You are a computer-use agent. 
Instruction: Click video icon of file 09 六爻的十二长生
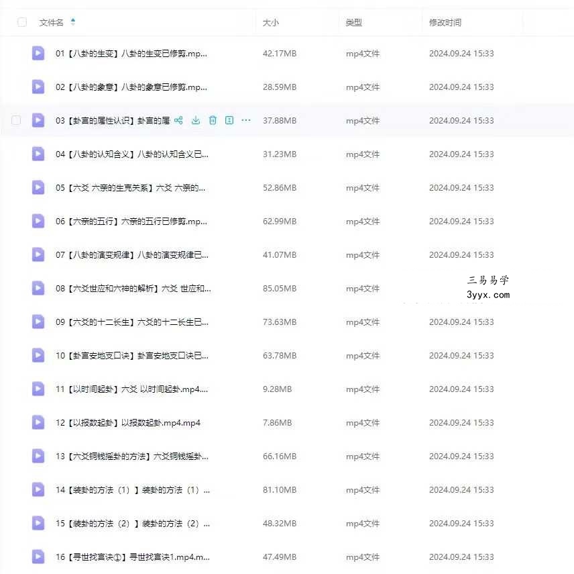(38, 322)
